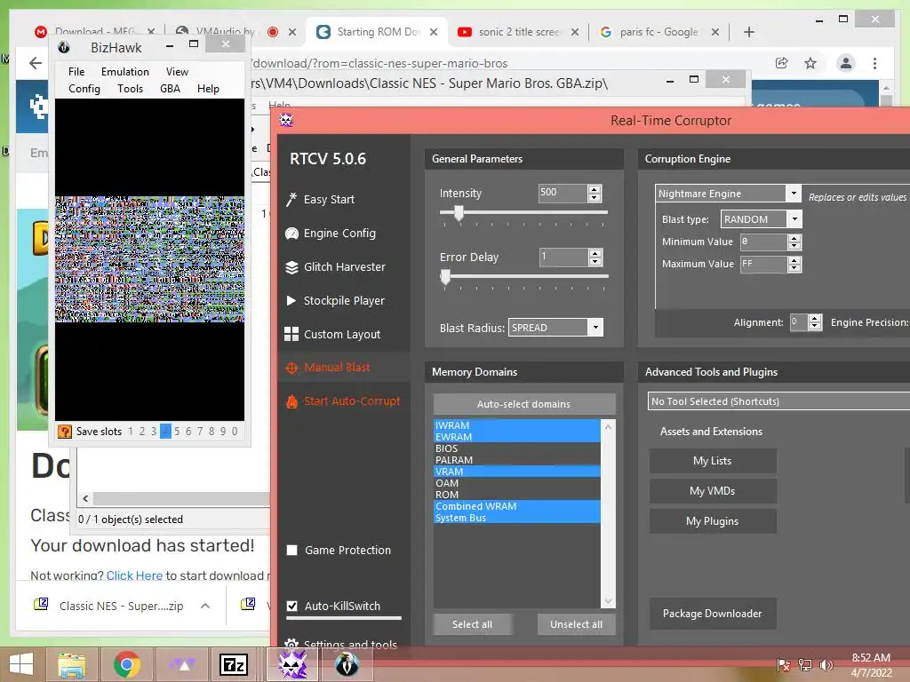910x682 pixels.
Task: Click Alignment value field
Action: tap(799, 321)
